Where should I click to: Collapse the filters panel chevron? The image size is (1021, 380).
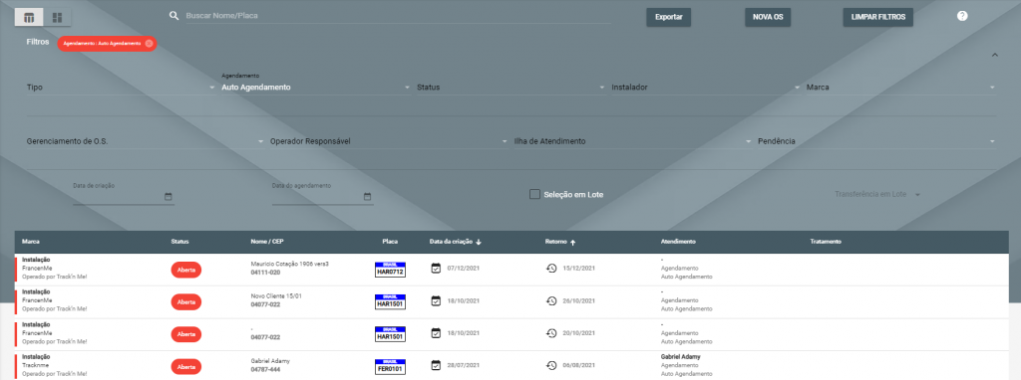994,56
